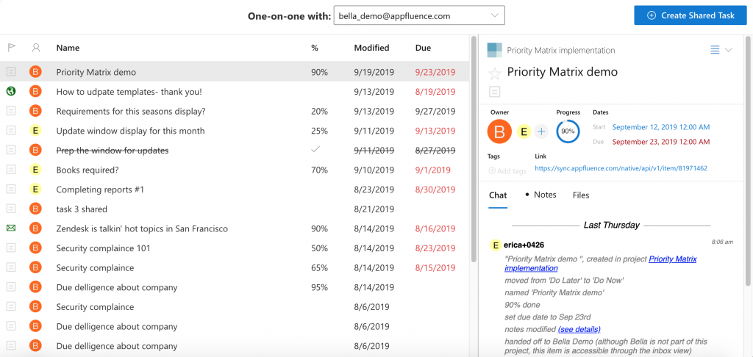This screenshot has width=753, height=357.
Task: Open the One-on-one with email dropdown
Action: (x=419, y=15)
